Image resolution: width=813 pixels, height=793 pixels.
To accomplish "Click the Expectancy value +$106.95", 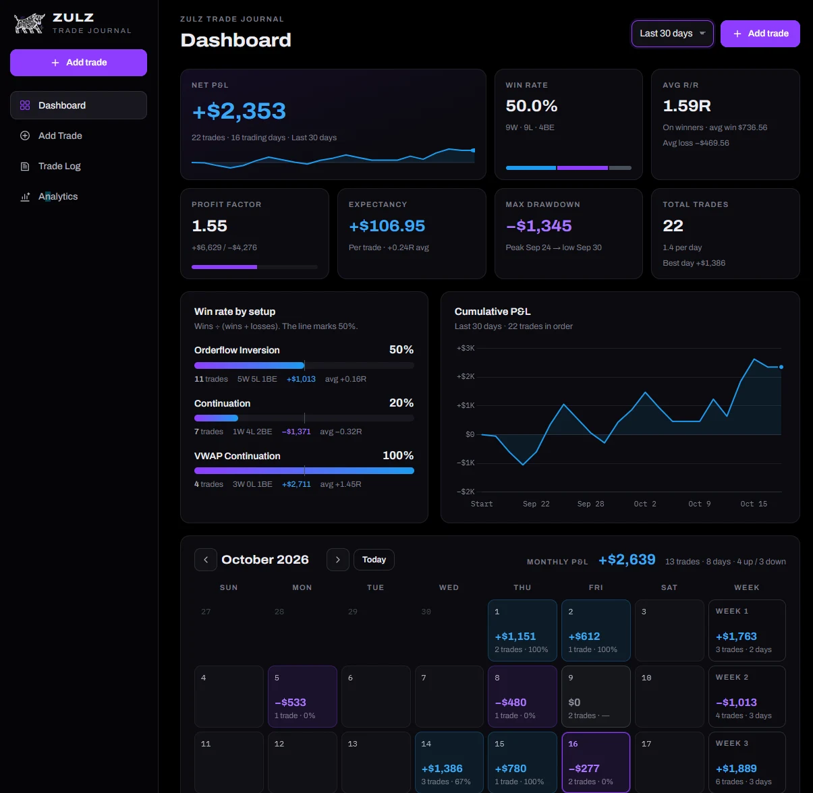I will click(x=387, y=226).
